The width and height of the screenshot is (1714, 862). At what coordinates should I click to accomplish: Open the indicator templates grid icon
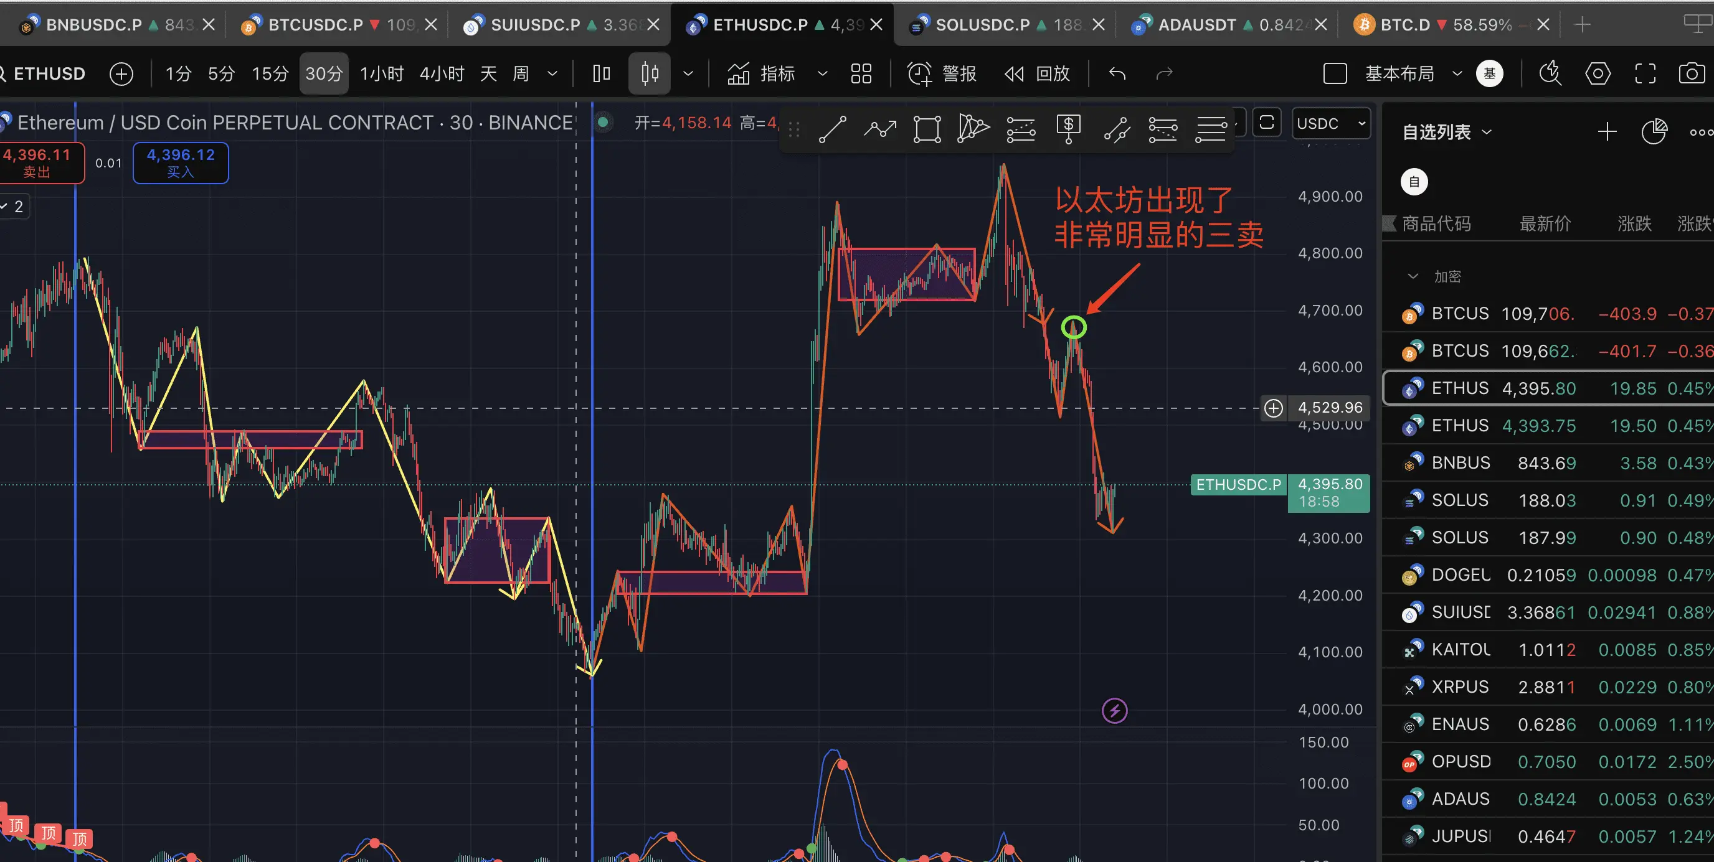click(x=861, y=73)
